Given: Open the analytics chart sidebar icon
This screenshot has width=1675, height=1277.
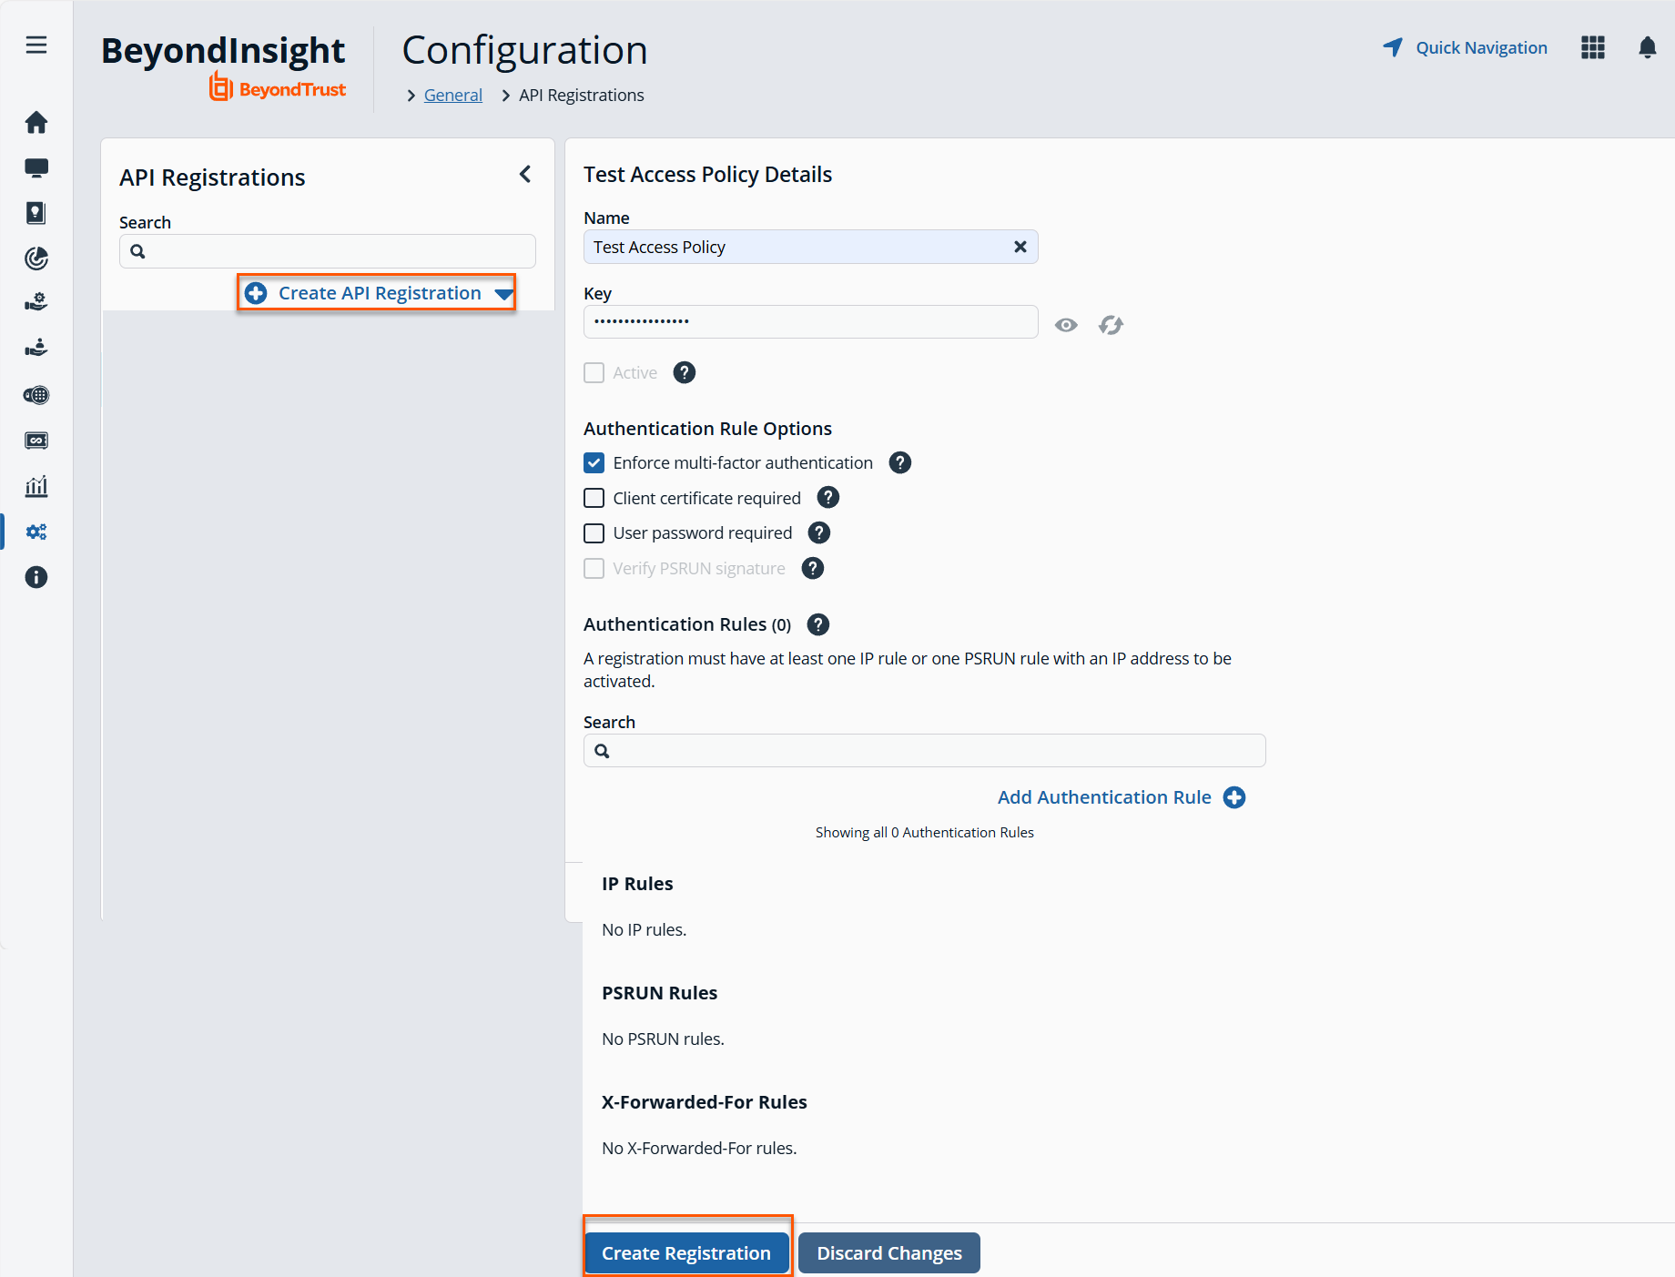Looking at the screenshot, I should (x=36, y=486).
